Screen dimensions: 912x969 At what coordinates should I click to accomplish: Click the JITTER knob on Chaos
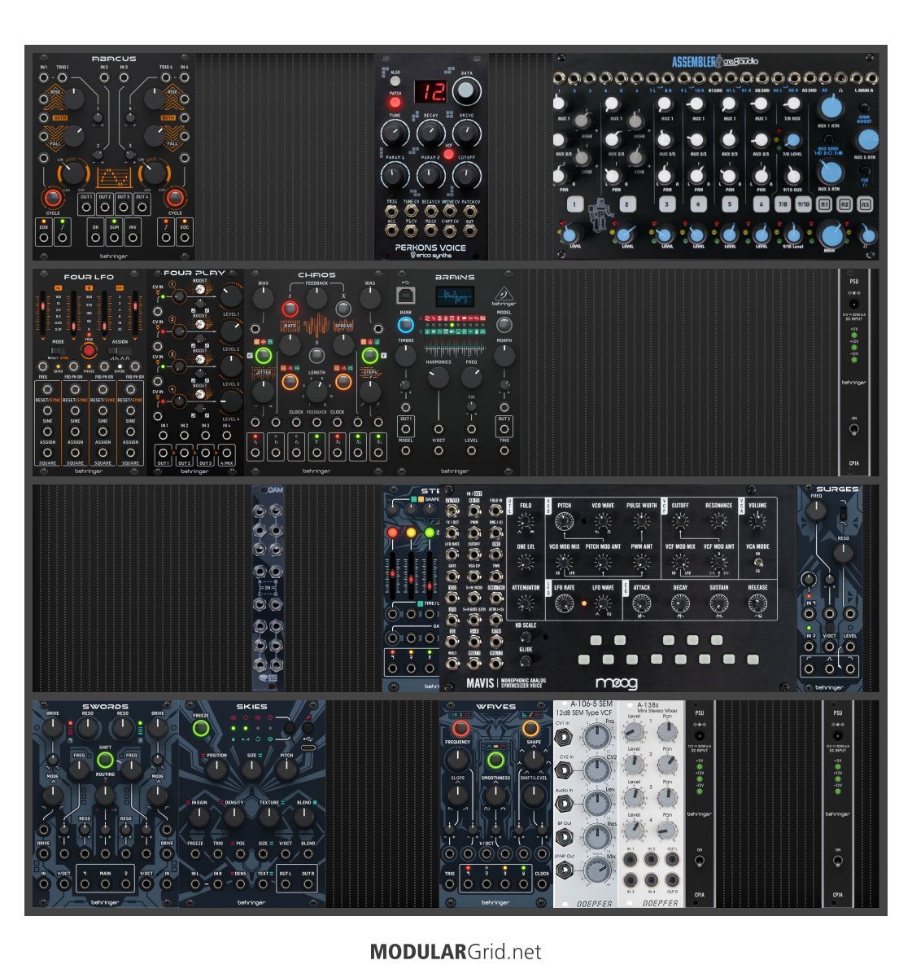pyautogui.click(x=263, y=391)
